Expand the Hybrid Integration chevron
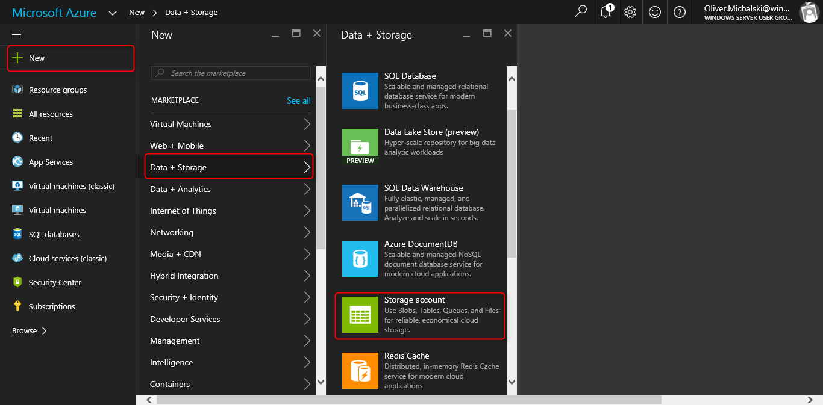This screenshot has height=405, width=823. [x=307, y=276]
